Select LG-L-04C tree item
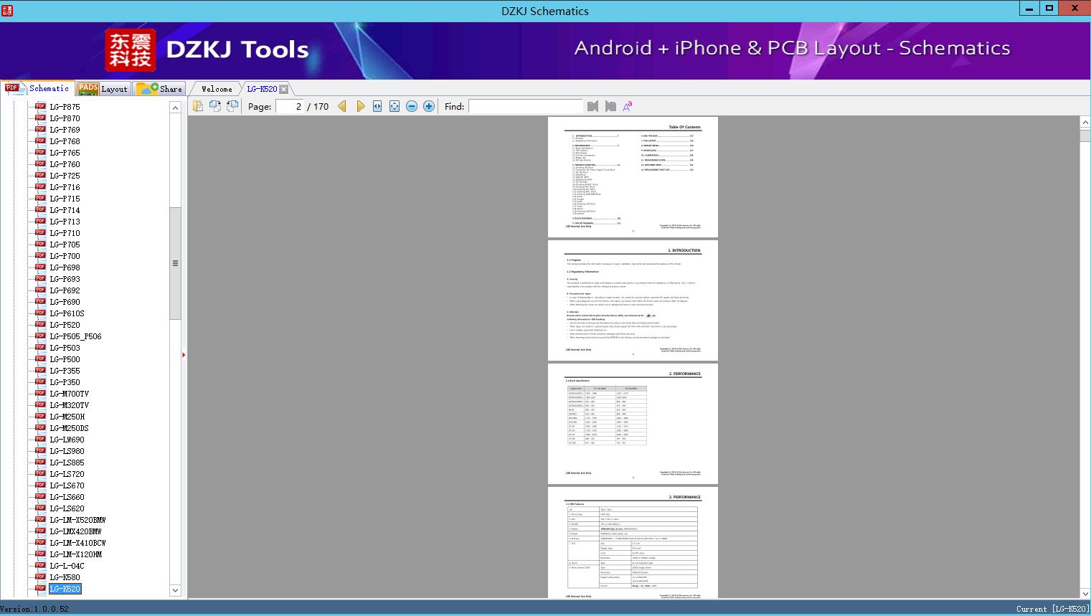This screenshot has width=1091, height=616. pos(67,566)
